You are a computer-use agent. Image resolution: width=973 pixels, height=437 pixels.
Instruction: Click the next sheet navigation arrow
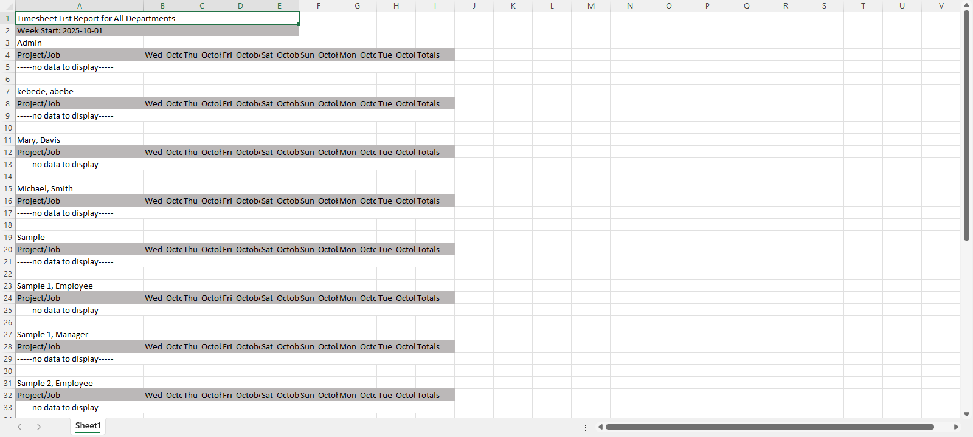(x=39, y=427)
